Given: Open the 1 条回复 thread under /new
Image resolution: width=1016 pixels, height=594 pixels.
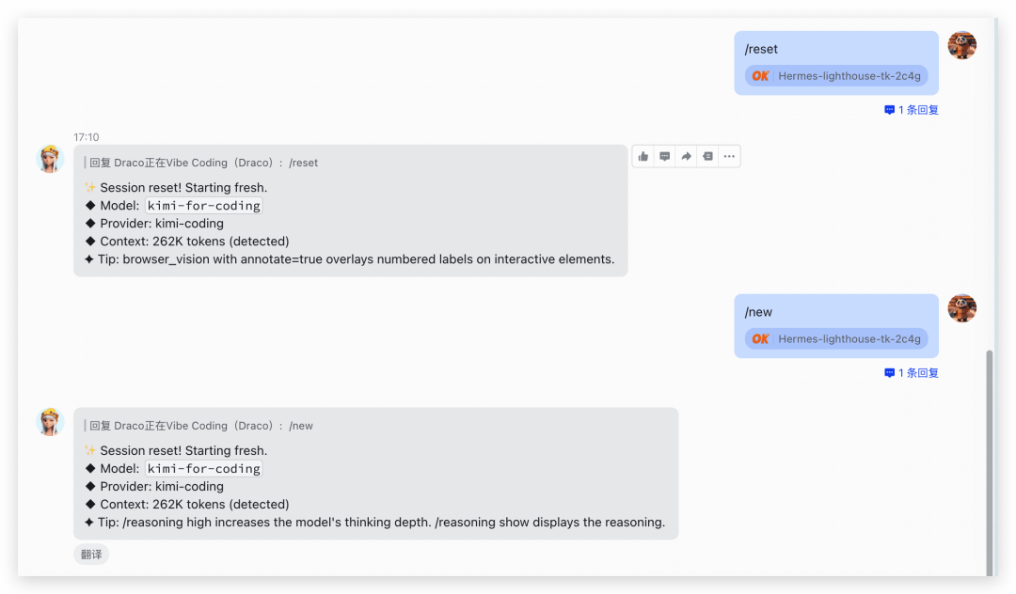Looking at the screenshot, I should [x=911, y=373].
